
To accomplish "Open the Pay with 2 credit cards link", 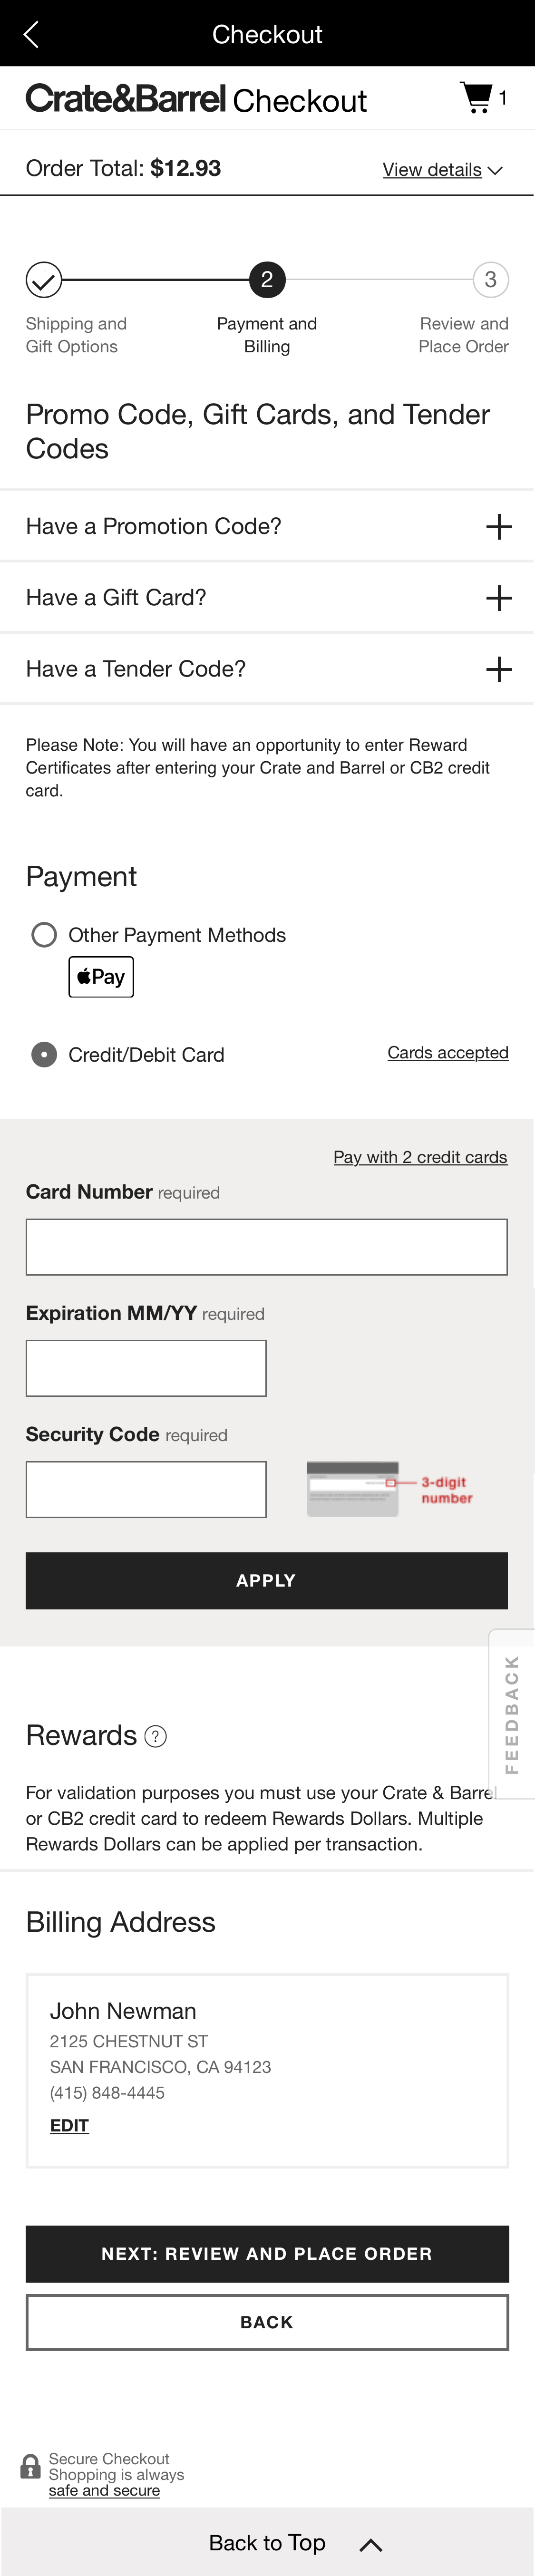I will pos(420,1157).
